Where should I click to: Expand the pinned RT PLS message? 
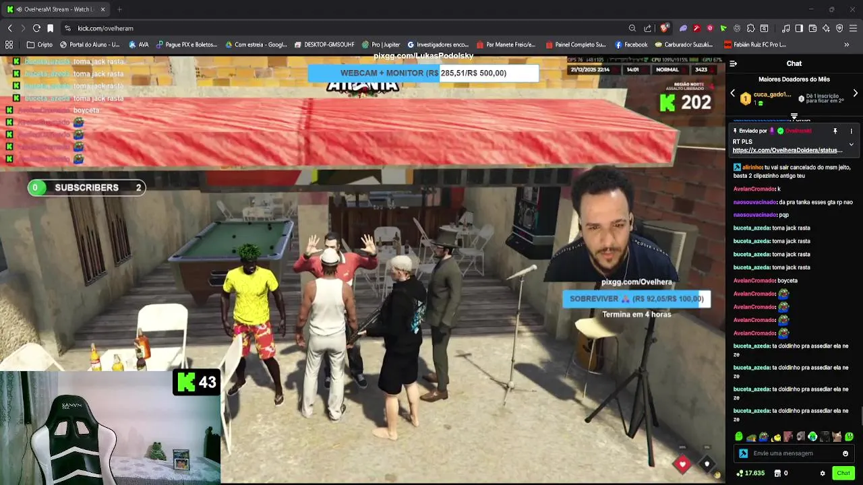pos(851,144)
